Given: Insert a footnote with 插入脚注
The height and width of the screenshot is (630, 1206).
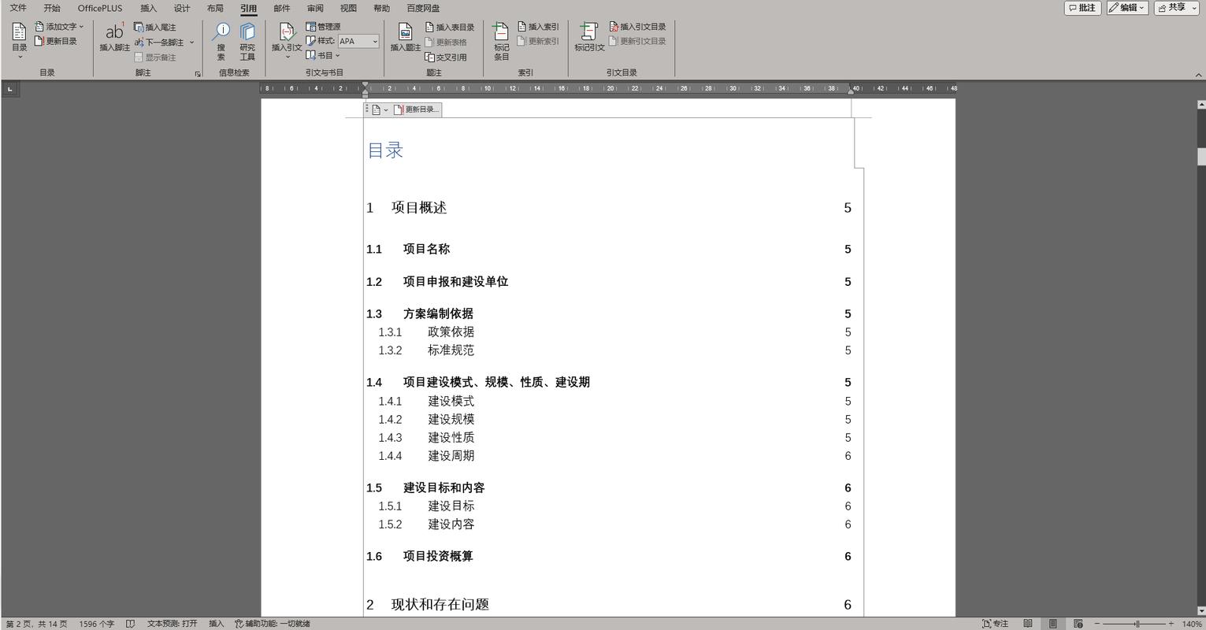Looking at the screenshot, I should point(114,37).
